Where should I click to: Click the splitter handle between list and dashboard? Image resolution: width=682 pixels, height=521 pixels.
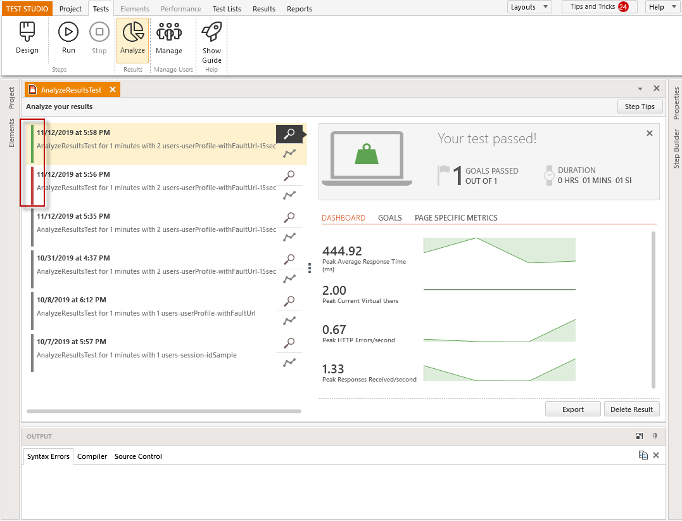point(310,268)
